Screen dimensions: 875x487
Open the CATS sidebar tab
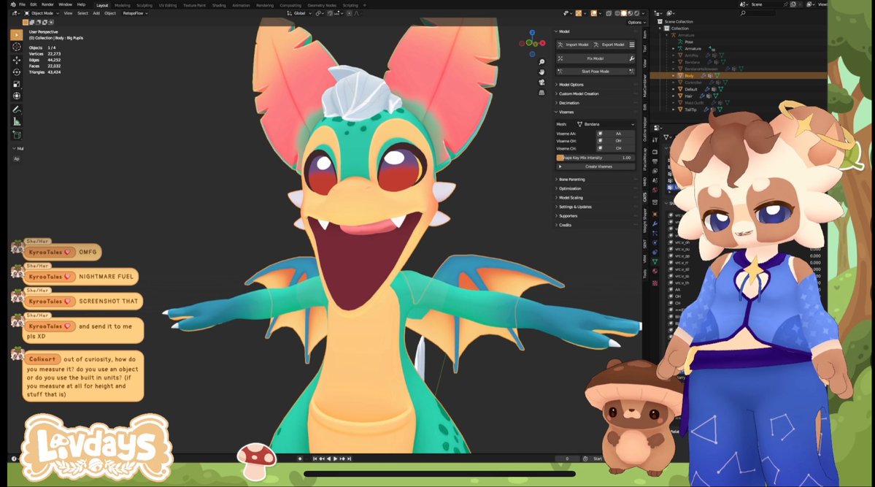(x=644, y=196)
